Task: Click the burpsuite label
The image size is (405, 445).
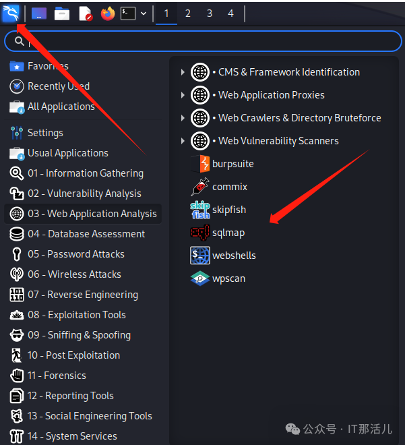Action: pos(233,164)
